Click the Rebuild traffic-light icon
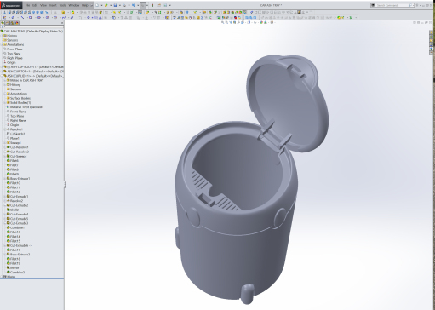The image size is (435, 310). [x=152, y=5]
